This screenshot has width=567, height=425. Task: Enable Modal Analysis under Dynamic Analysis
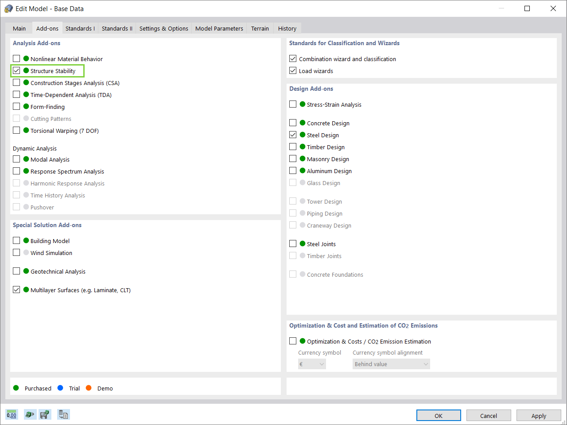16,159
